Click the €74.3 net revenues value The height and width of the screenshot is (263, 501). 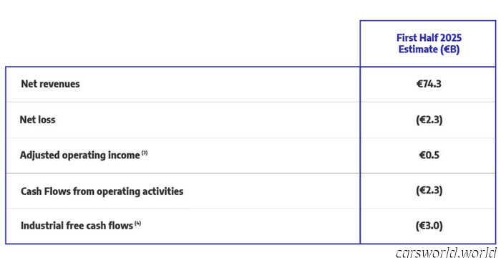tap(429, 84)
